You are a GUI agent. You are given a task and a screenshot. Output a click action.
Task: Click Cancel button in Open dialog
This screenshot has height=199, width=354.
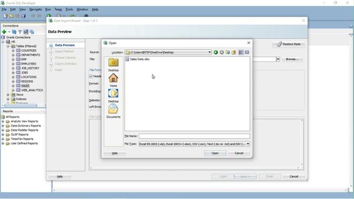pos(239,153)
